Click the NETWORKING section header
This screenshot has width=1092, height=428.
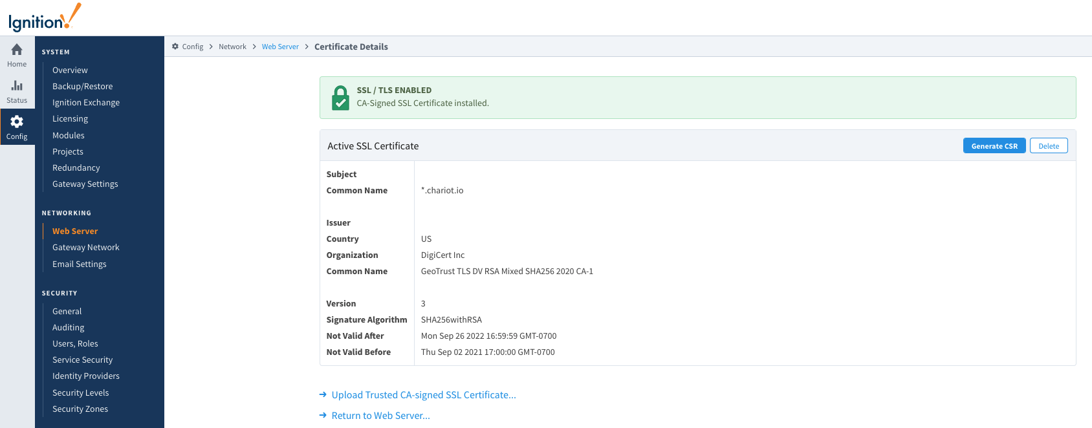[x=67, y=213]
